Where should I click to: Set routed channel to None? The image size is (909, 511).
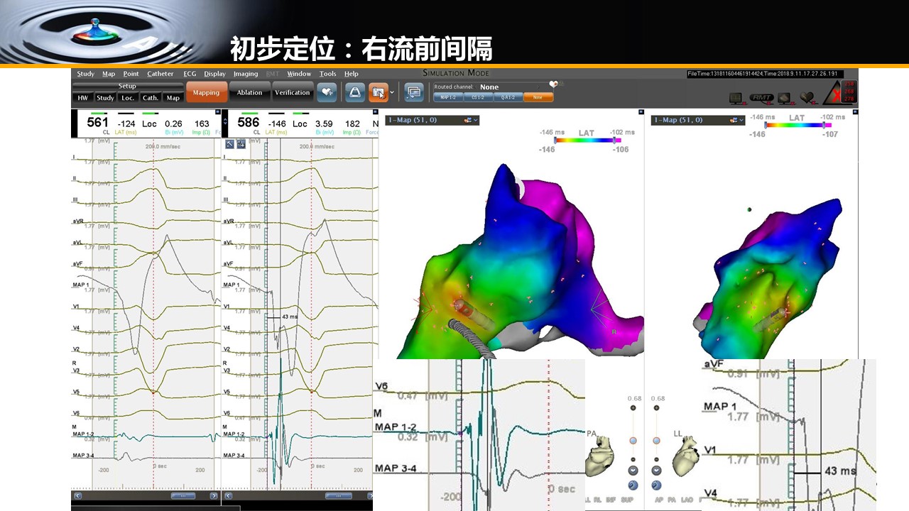tap(538, 97)
